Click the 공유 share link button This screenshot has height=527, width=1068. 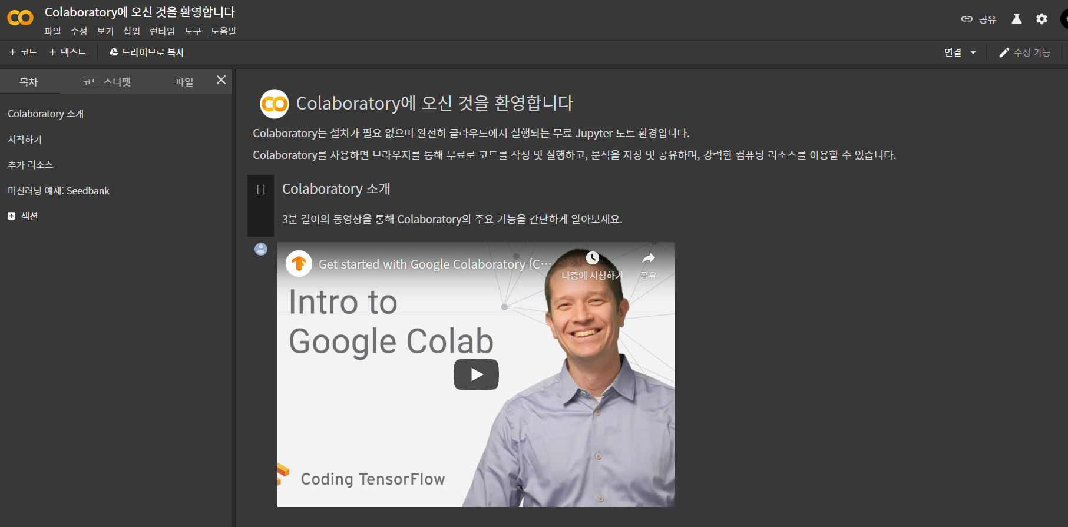pos(978,19)
